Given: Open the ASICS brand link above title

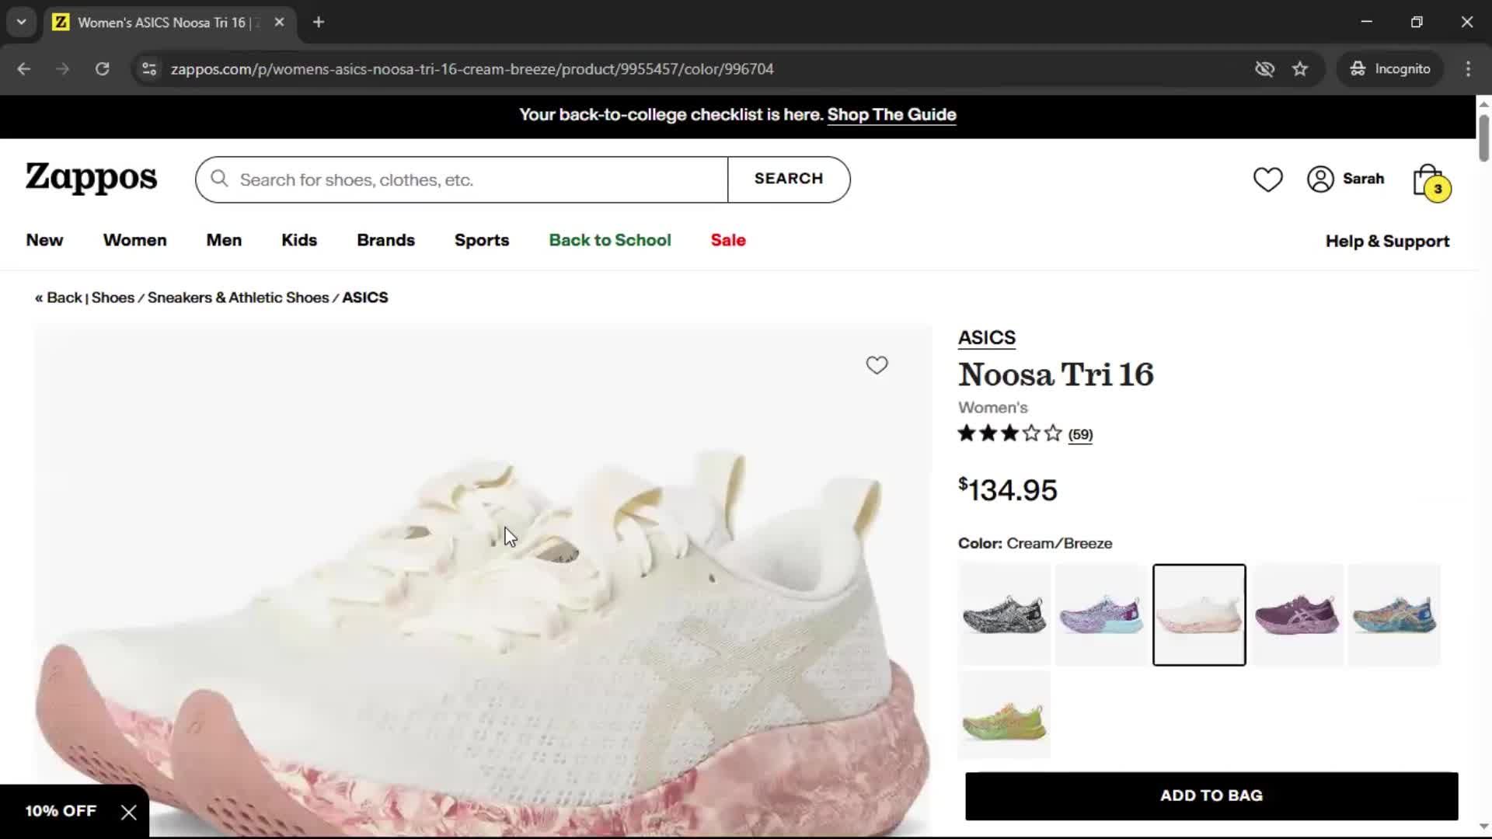Looking at the screenshot, I should pyautogui.click(x=986, y=338).
